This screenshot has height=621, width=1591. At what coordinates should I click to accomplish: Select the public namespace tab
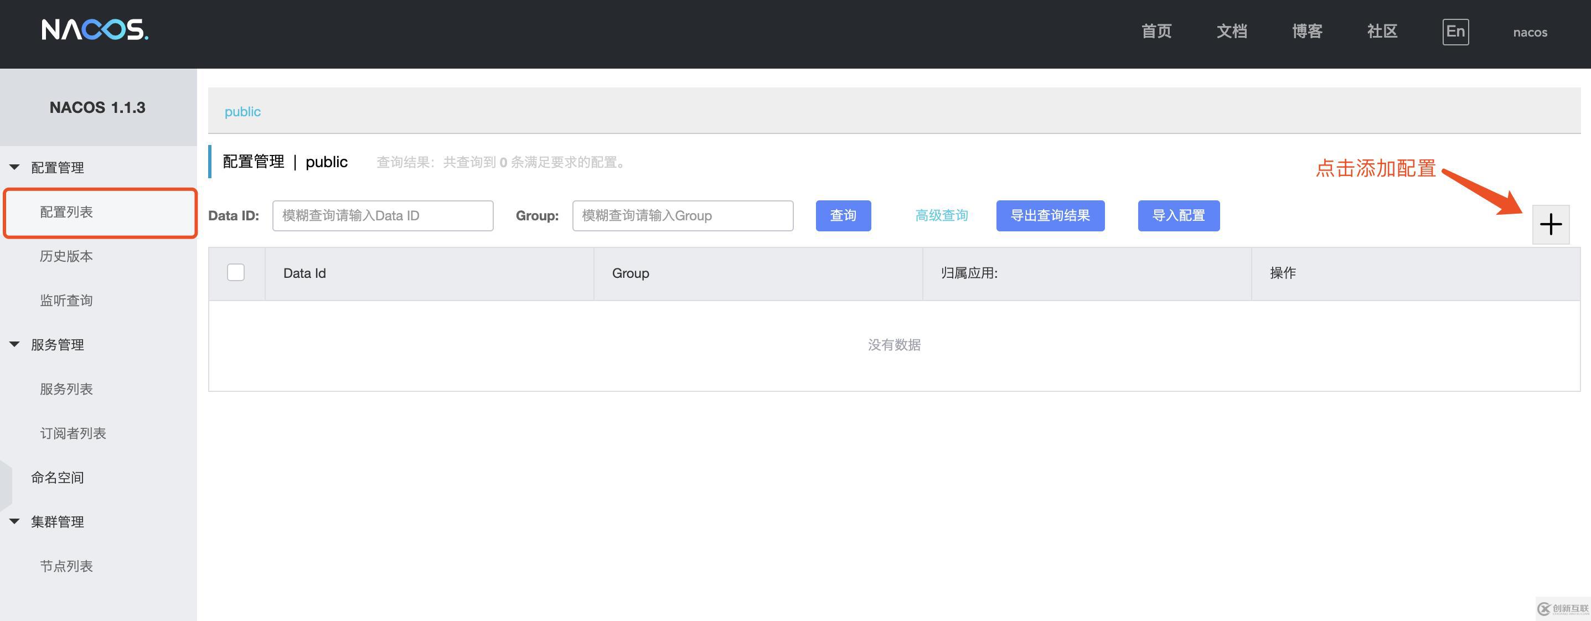click(242, 112)
